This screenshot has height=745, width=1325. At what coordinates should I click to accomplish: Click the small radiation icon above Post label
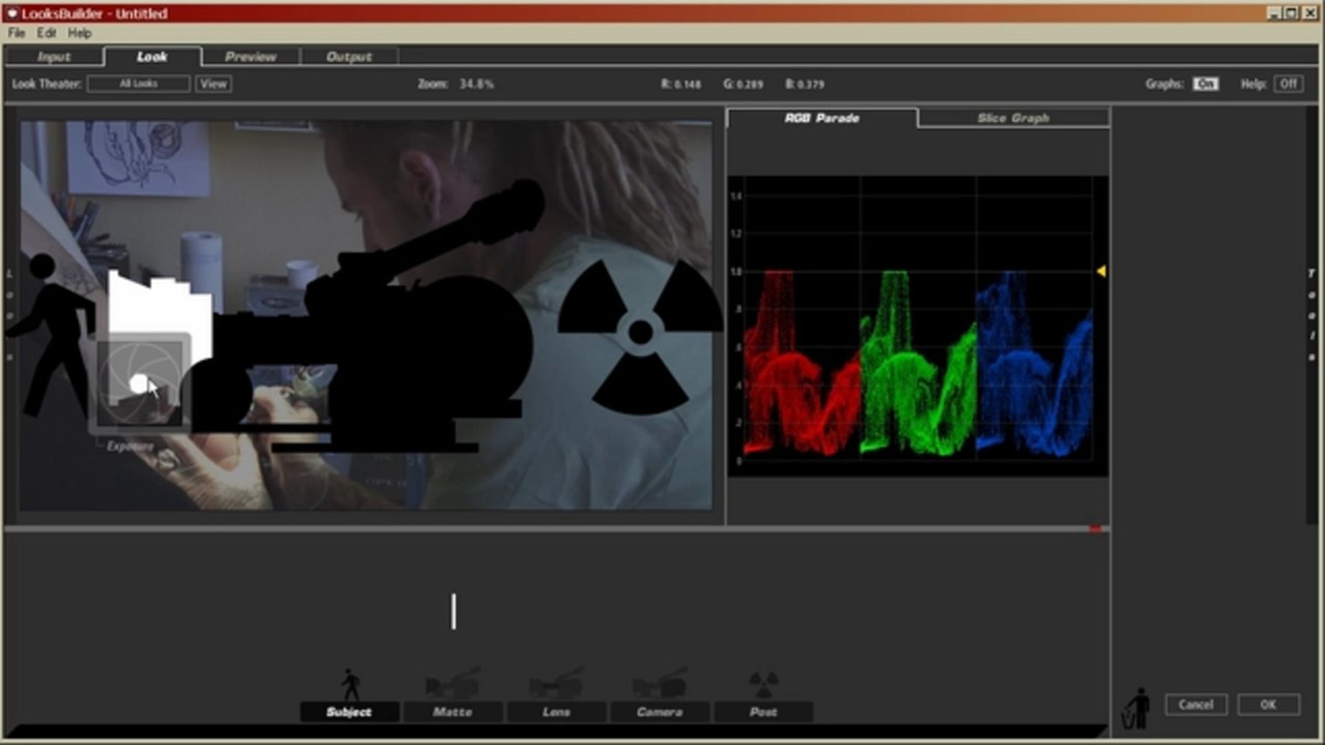[x=764, y=684]
